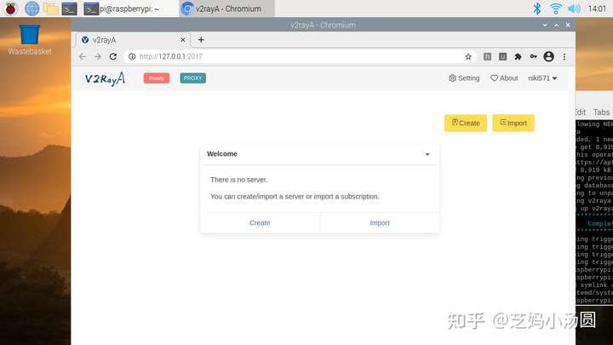Click the PROXY mode badge

(x=192, y=78)
